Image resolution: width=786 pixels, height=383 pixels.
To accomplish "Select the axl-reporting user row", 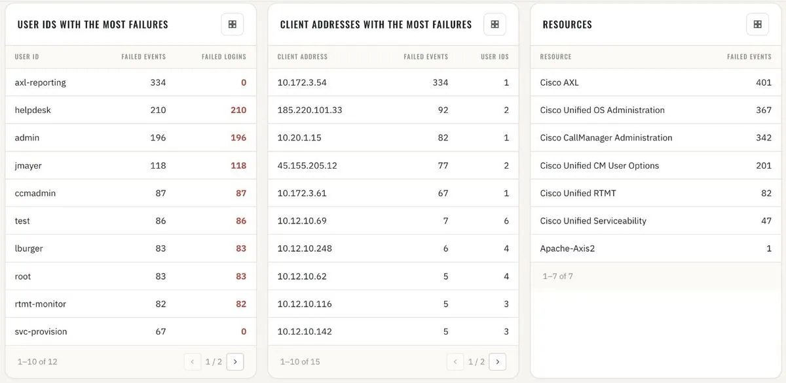I will tap(130, 82).
